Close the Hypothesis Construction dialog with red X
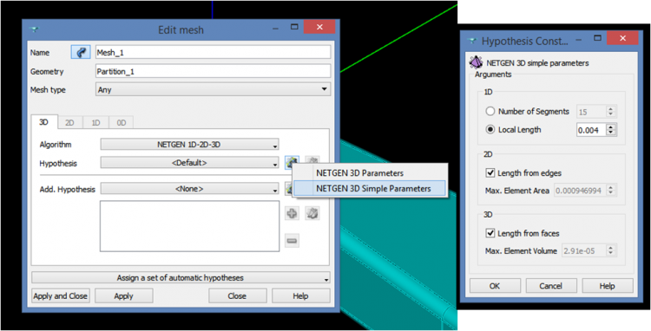The height and width of the screenshot is (331, 651). [622, 38]
